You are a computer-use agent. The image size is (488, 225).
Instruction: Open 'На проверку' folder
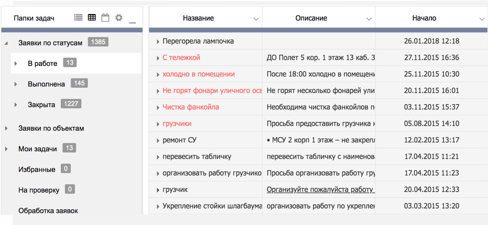pos(39,190)
